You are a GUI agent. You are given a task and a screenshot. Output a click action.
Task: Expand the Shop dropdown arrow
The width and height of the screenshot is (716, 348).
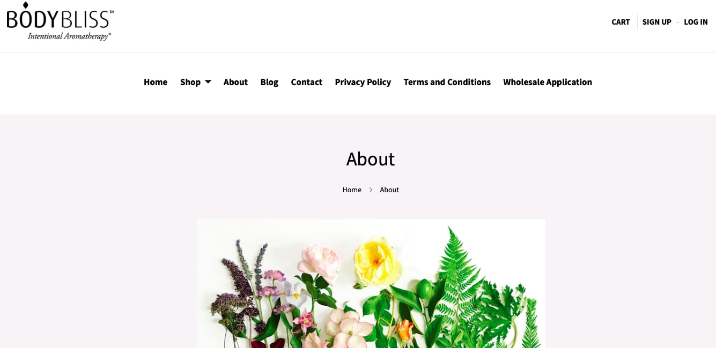[208, 82]
